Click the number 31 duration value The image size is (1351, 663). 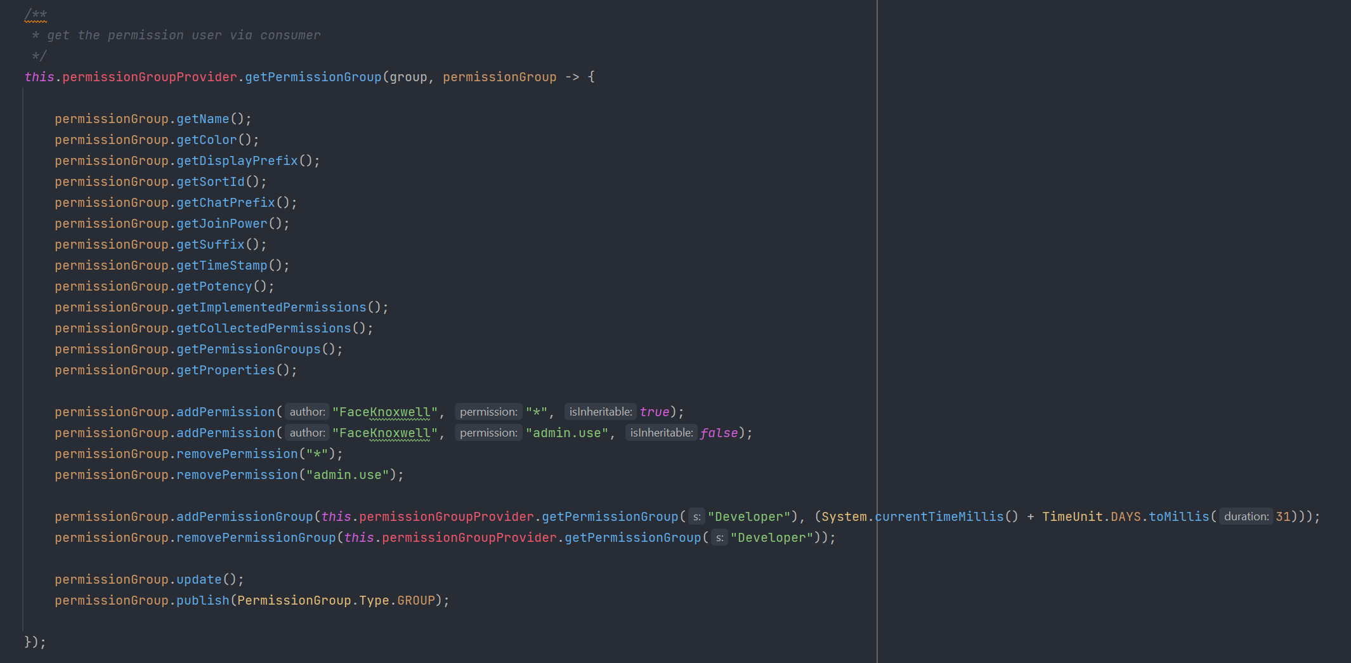tap(1283, 516)
